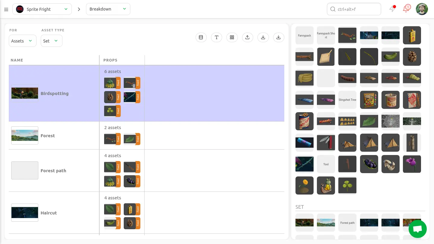The width and height of the screenshot is (434, 244).
Task: Select the Haircut row in the table
Action: 49,213
